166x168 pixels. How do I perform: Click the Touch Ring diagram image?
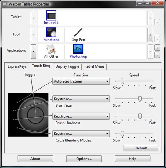tap(28, 115)
